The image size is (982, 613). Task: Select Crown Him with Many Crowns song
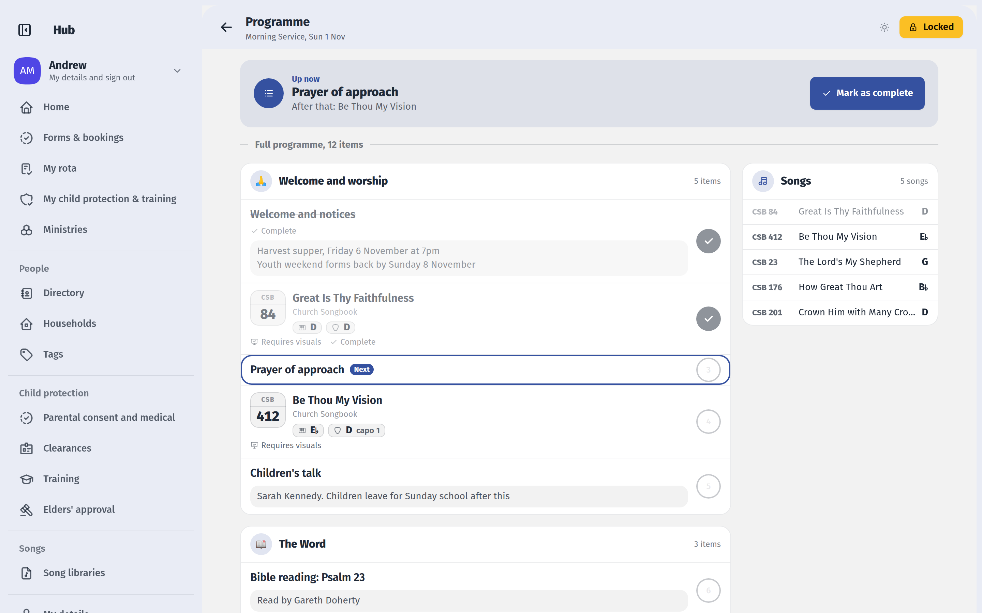(x=840, y=312)
